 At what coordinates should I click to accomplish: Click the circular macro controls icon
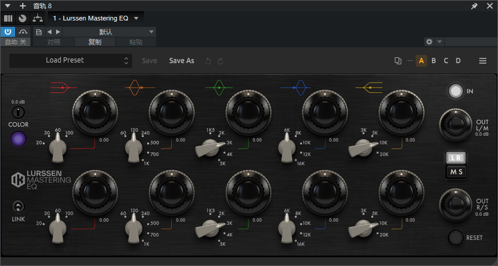(x=22, y=19)
